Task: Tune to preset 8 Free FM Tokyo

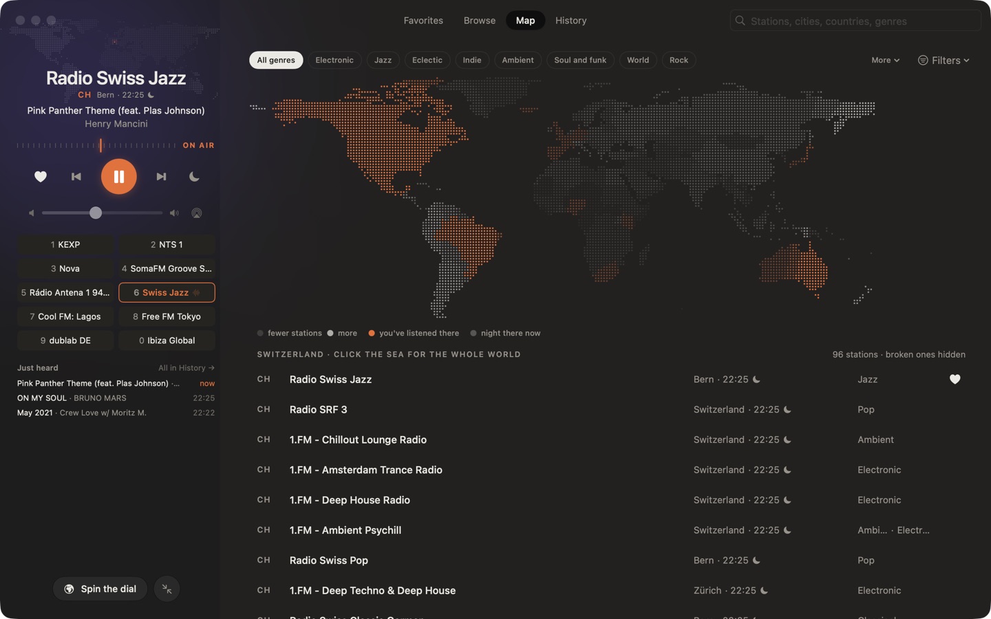Action: (167, 316)
